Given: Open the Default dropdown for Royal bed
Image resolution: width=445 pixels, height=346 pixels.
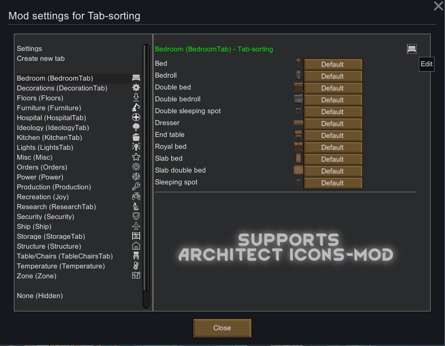Looking at the screenshot, I should pos(333,147).
